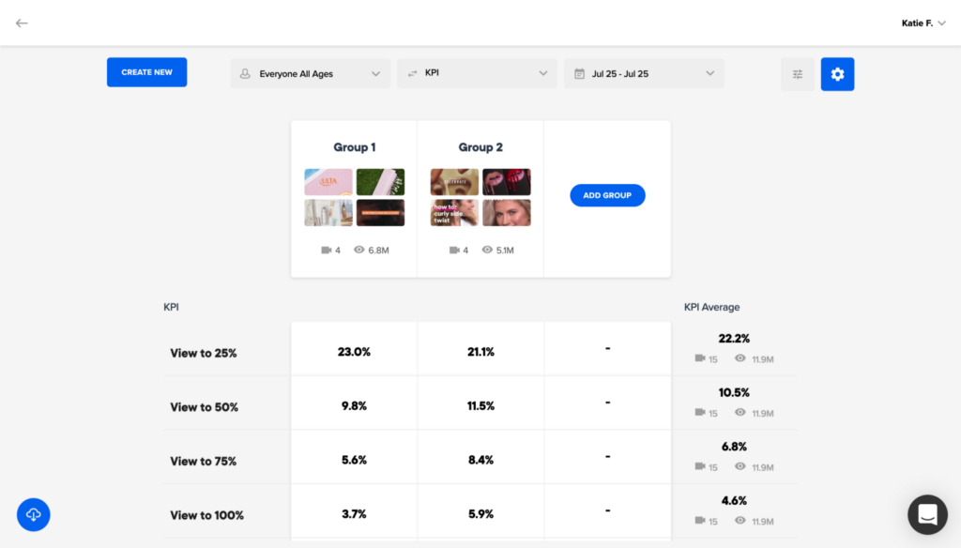Open the Katie F. account menu
The width and height of the screenshot is (961, 548).
point(923,23)
